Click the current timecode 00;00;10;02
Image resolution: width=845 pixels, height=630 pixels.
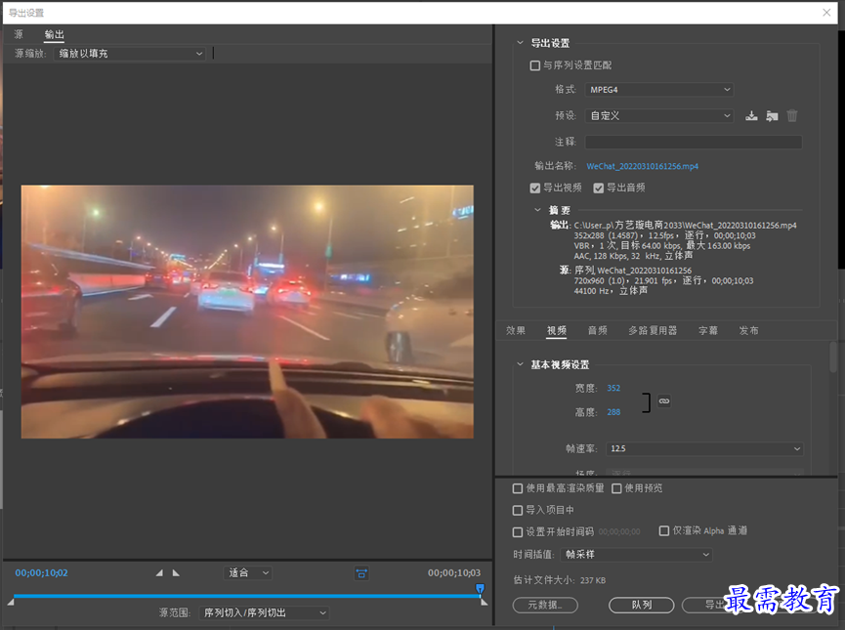tap(41, 573)
